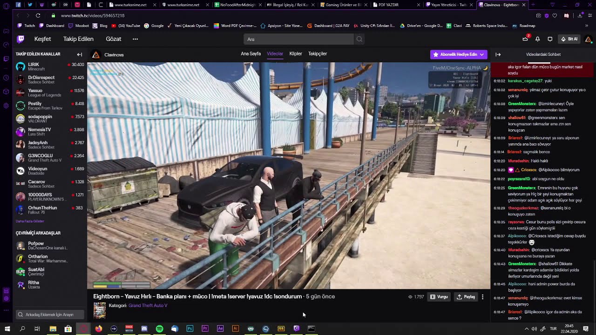Image resolution: width=596 pixels, height=335 pixels.
Task: Click the Vurgu highlight button
Action: click(439, 297)
